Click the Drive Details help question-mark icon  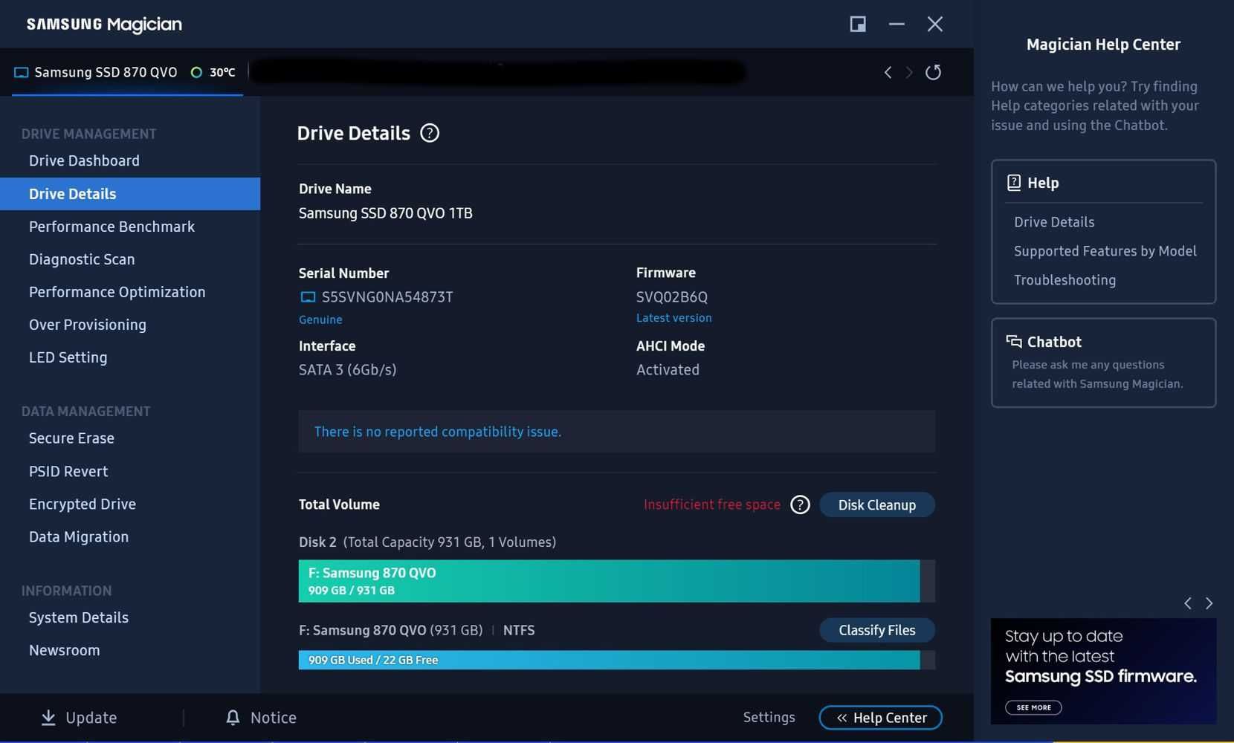[430, 133]
